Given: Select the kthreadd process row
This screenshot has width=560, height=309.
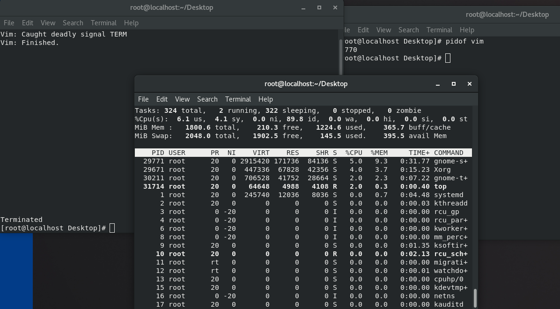Looking at the screenshot, I should coord(303,203).
